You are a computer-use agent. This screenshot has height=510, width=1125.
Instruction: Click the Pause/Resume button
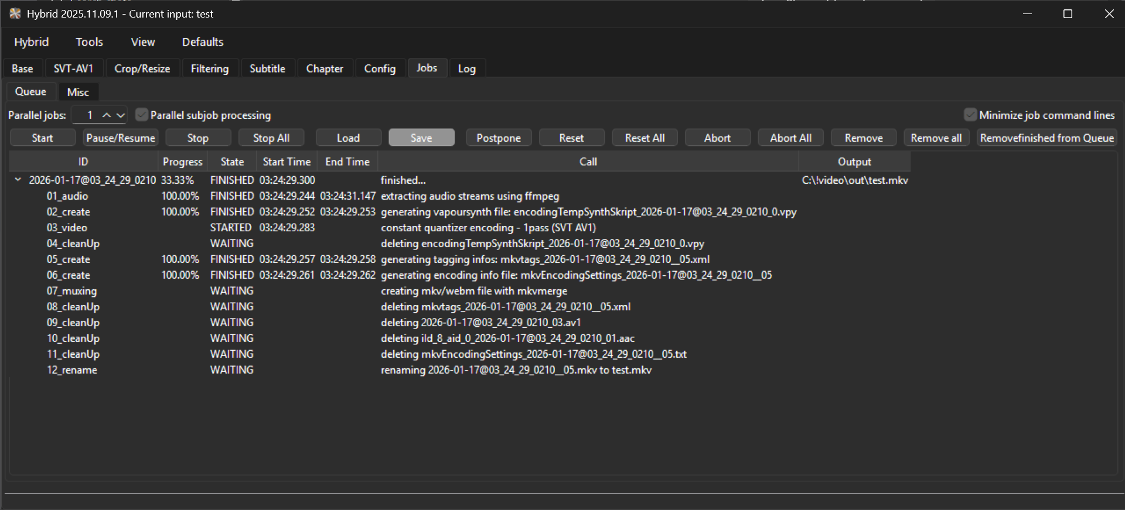click(x=121, y=138)
